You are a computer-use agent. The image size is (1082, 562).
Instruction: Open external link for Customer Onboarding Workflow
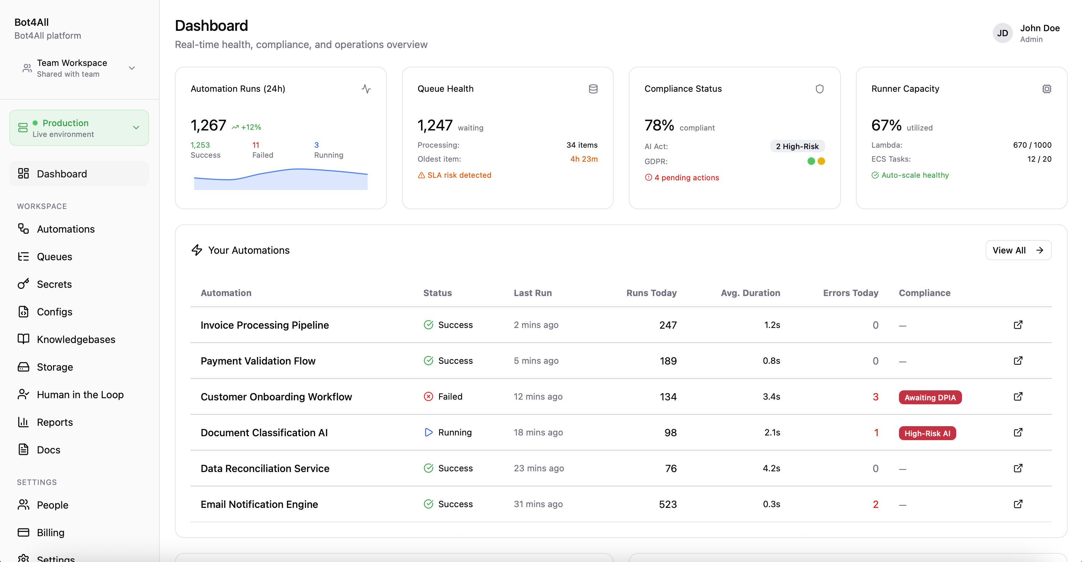click(x=1018, y=396)
